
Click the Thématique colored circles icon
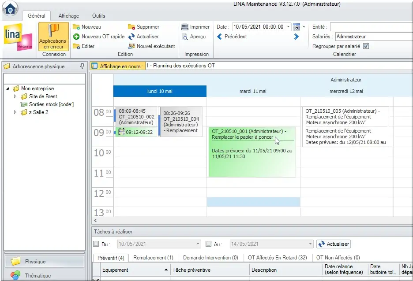(15, 275)
